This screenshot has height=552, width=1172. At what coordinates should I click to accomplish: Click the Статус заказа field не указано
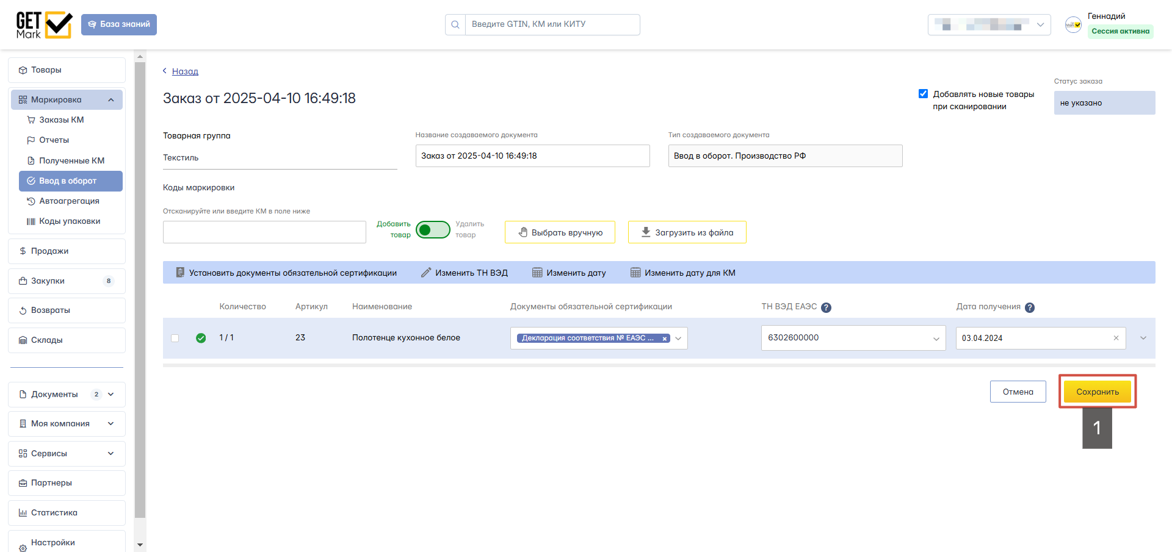point(1104,102)
